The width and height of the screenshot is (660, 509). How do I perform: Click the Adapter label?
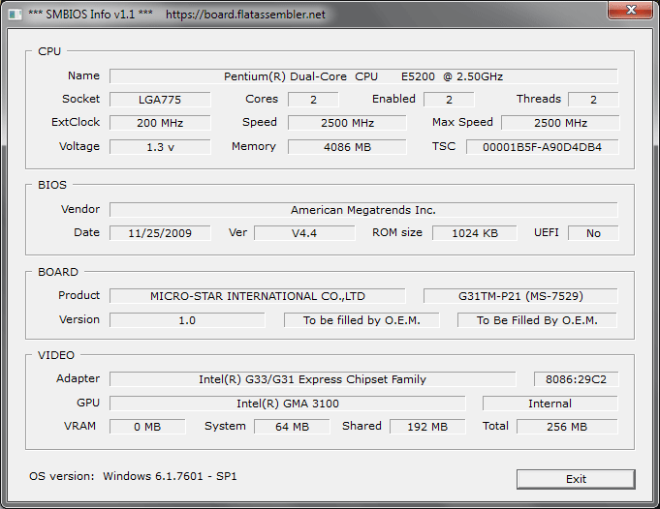pyautogui.click(x=78, y=378)
